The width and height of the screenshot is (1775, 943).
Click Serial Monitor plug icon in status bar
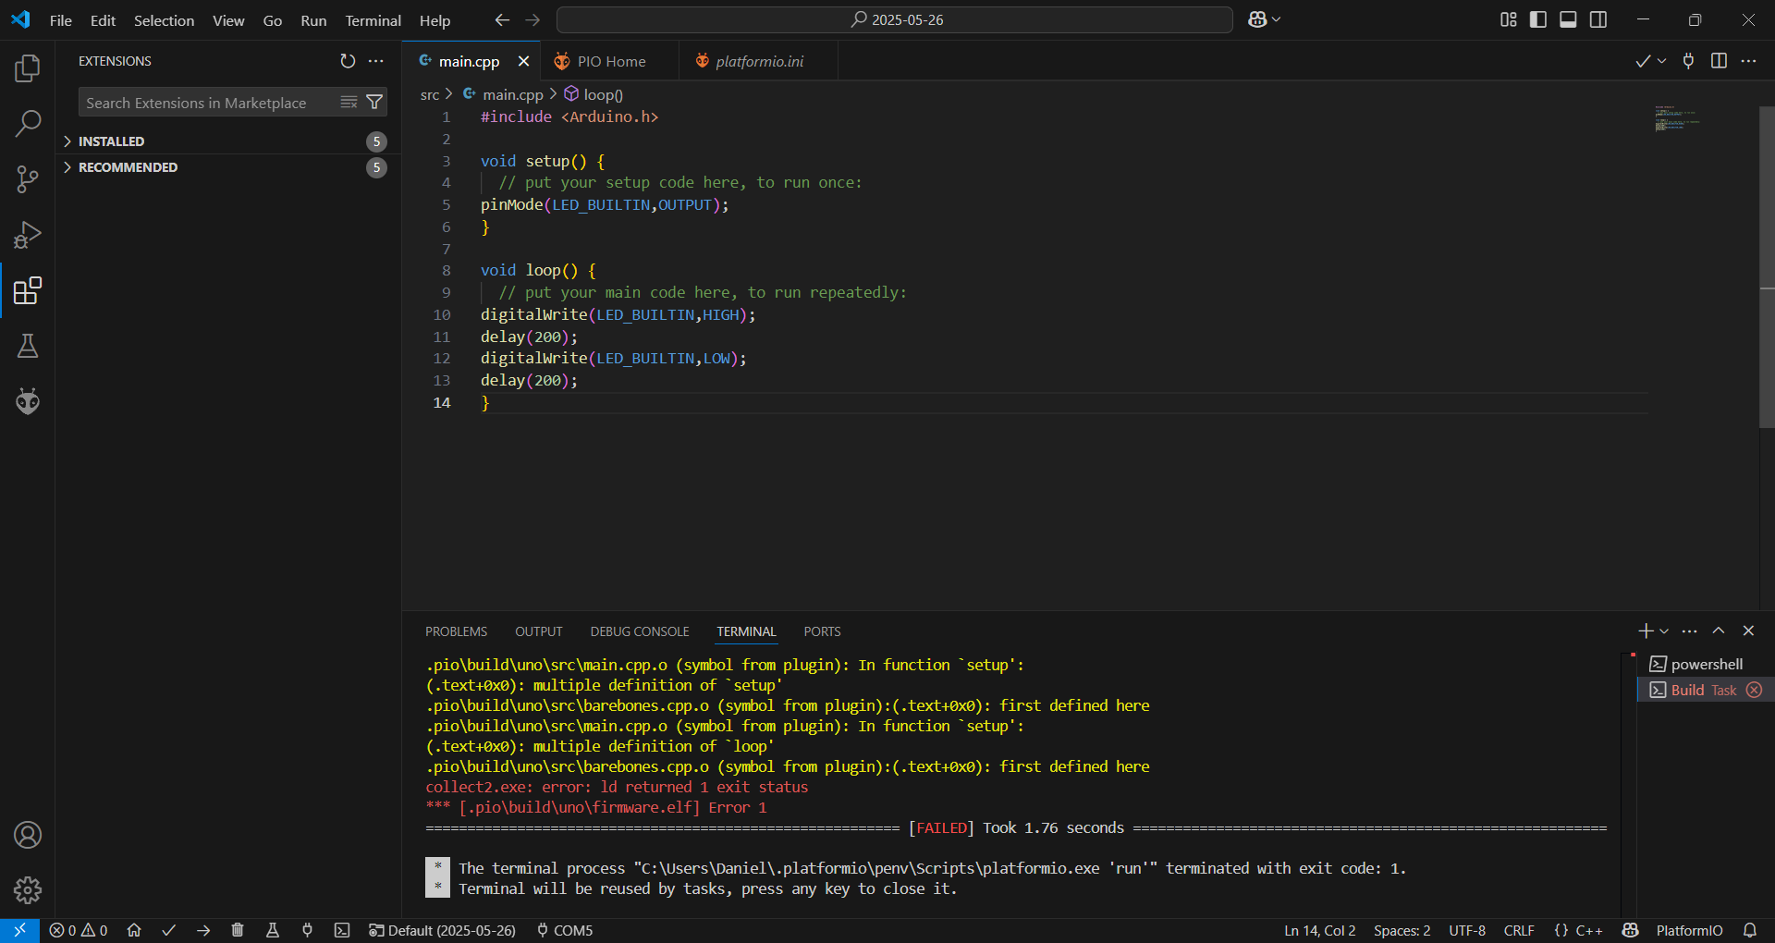coord(307,930)
